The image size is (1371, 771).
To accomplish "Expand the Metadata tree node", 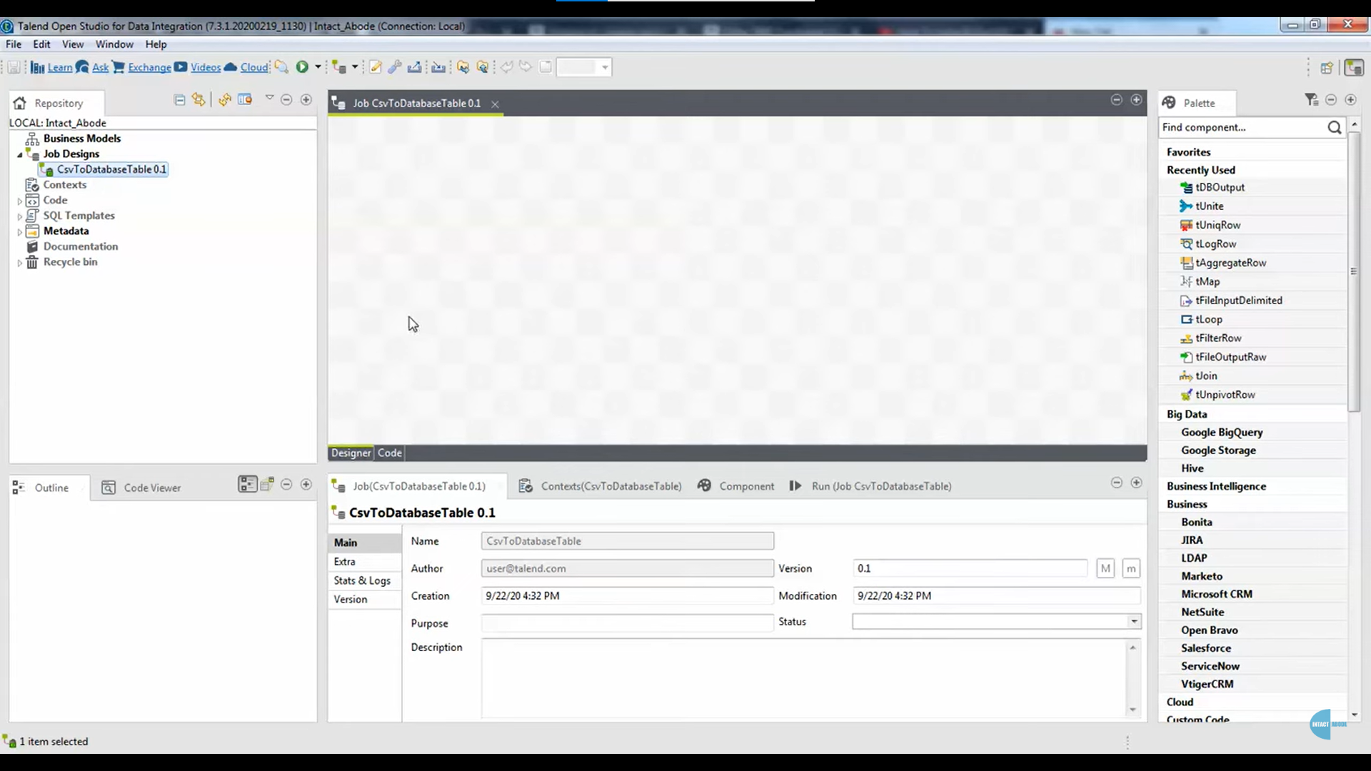I will (x=20, y=231).
